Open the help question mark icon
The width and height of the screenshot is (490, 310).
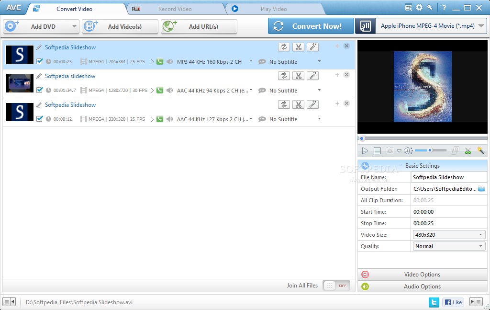(x=444, y=8)
